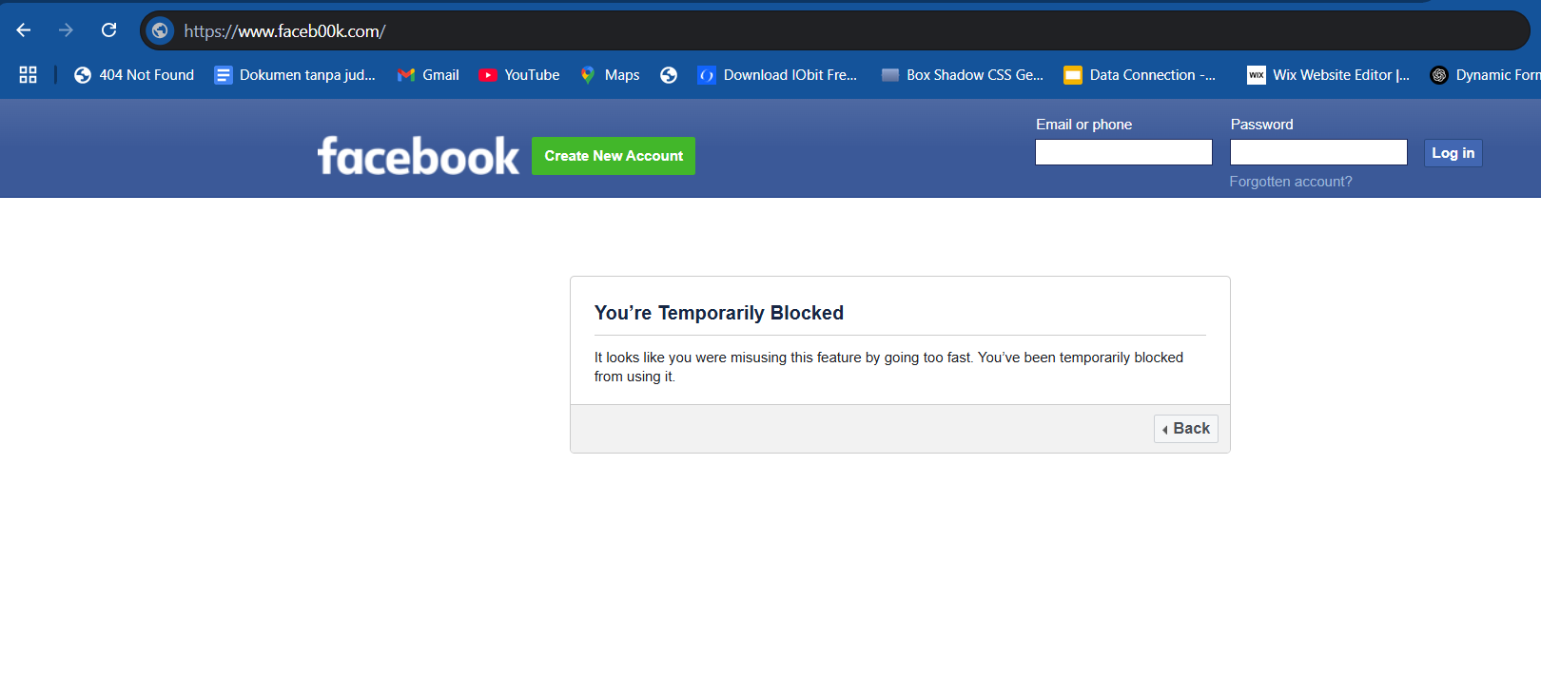Open the Maps bookmark
Image resolution: width=1541 pixels, height=677 pixels.
click(610, 75)
